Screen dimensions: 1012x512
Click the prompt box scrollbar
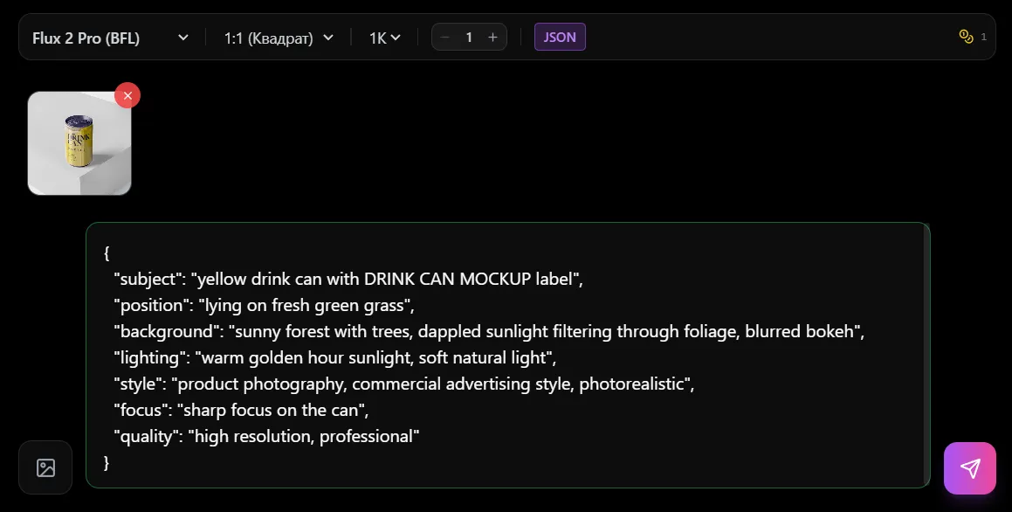tap(926, 349)
